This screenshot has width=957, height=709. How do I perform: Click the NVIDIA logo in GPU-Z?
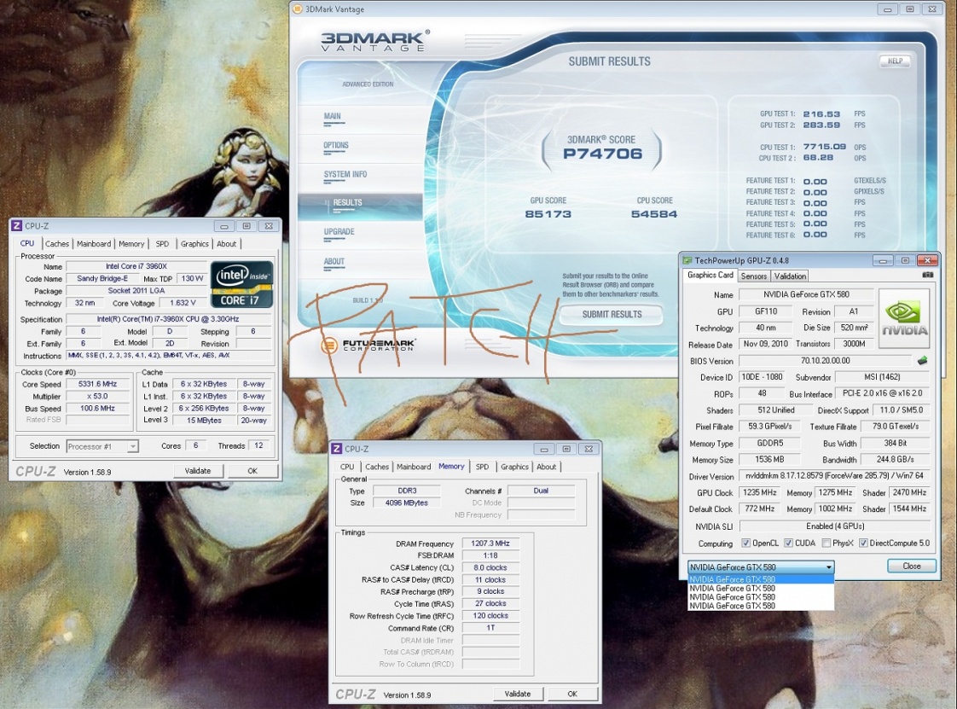[x=904, y=317]
